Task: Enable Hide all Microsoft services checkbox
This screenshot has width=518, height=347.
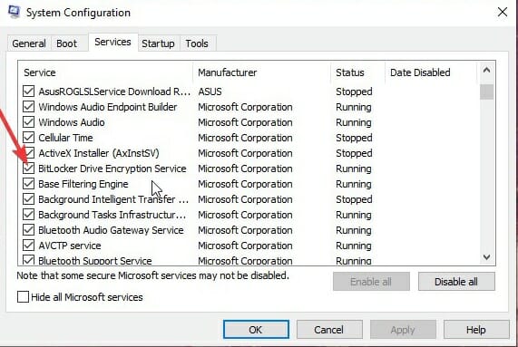Action: (23, 297)
